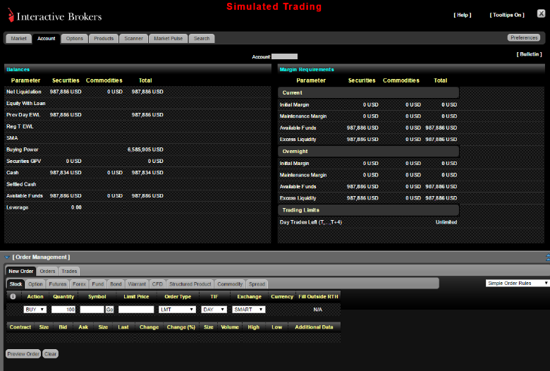This screenshot has height=371, width=550.
Task: Click the Margin Requirements panel title
Action: coord(307,70)
